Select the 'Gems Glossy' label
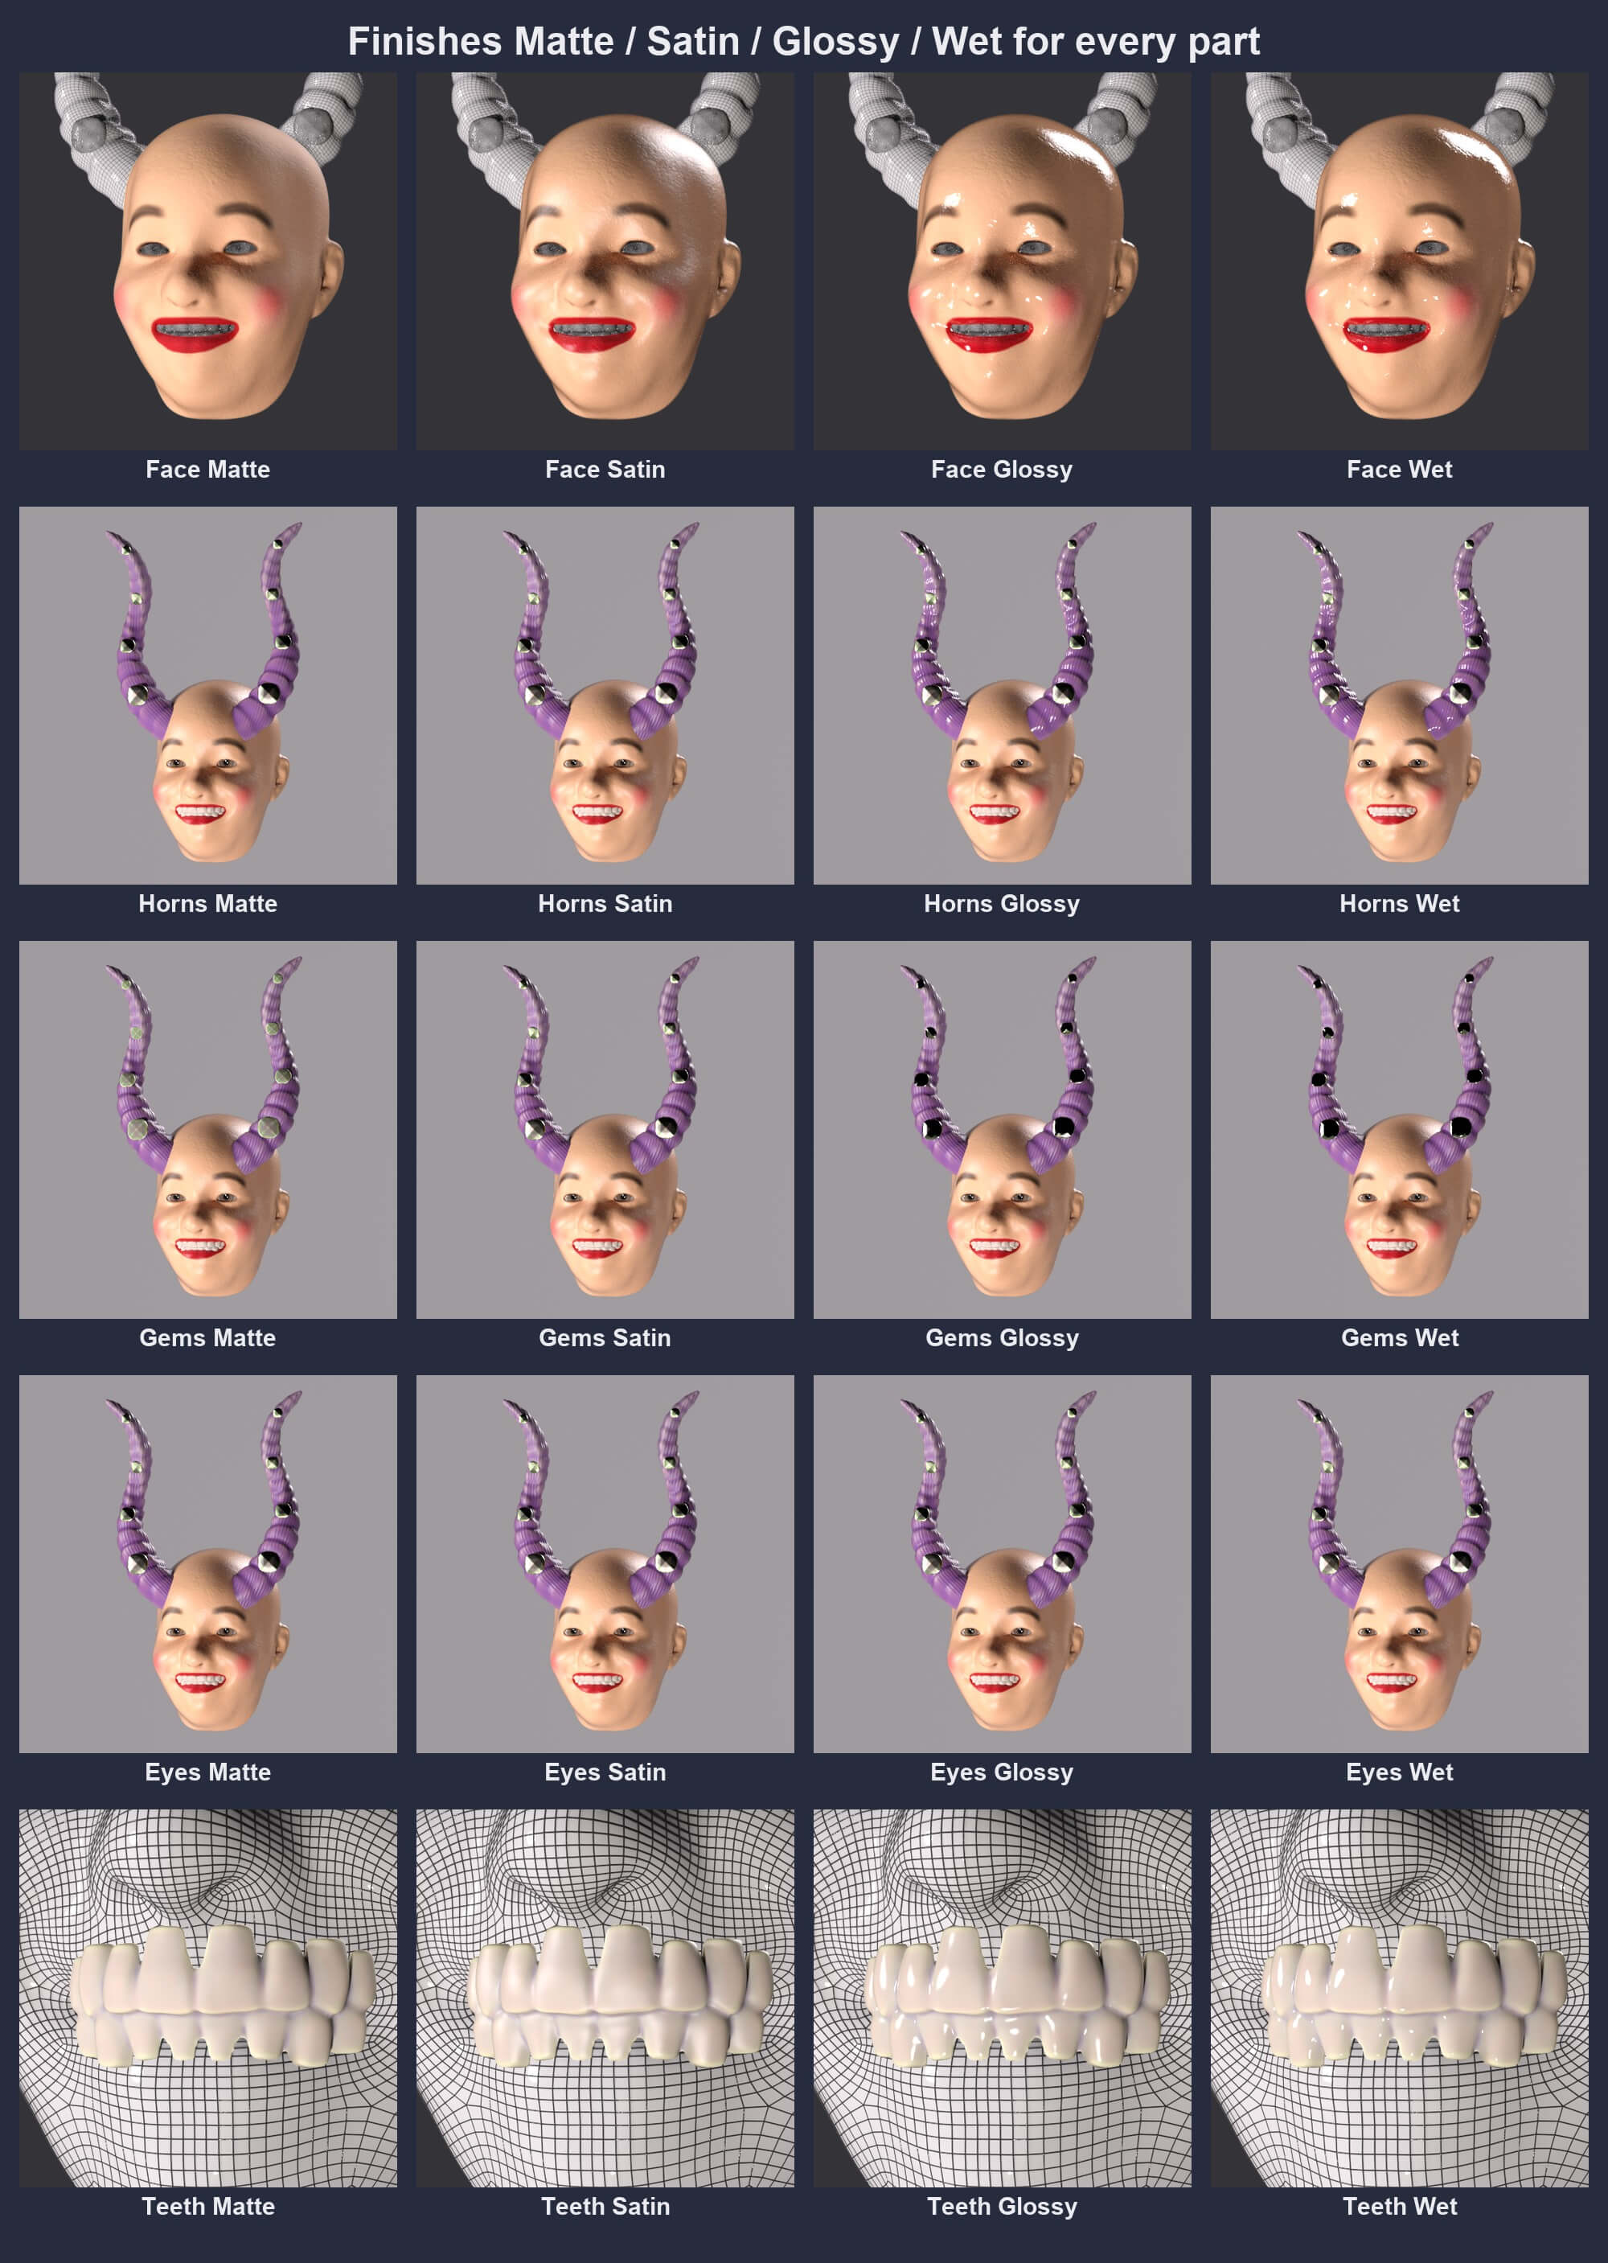Viewport: 1608px width, 2263px height. (x=1002, y=1338)
